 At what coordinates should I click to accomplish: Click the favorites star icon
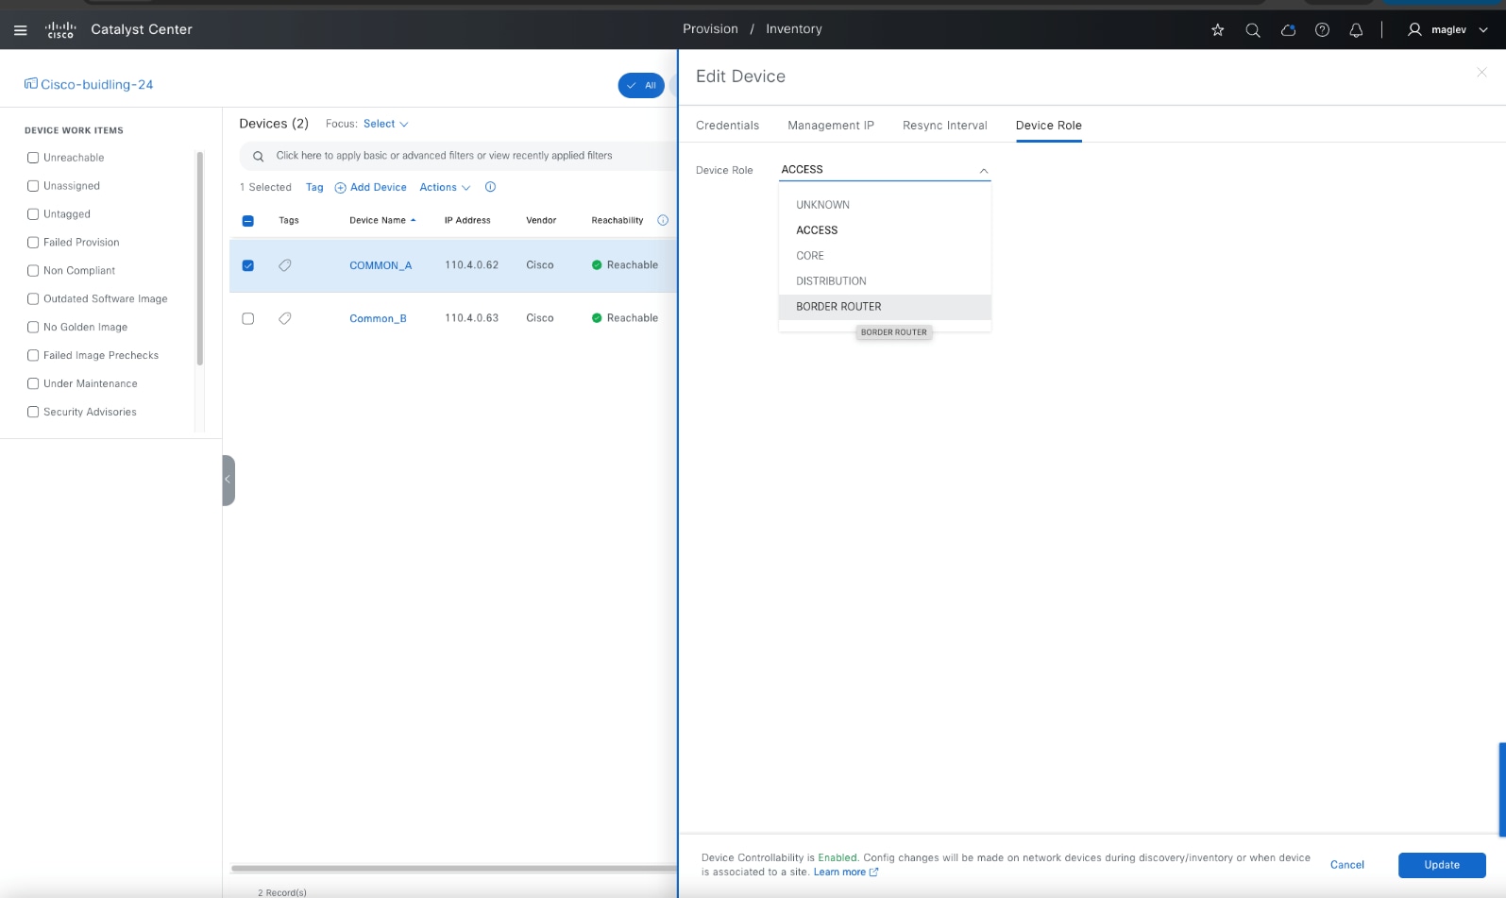[x=1218, y=30]
